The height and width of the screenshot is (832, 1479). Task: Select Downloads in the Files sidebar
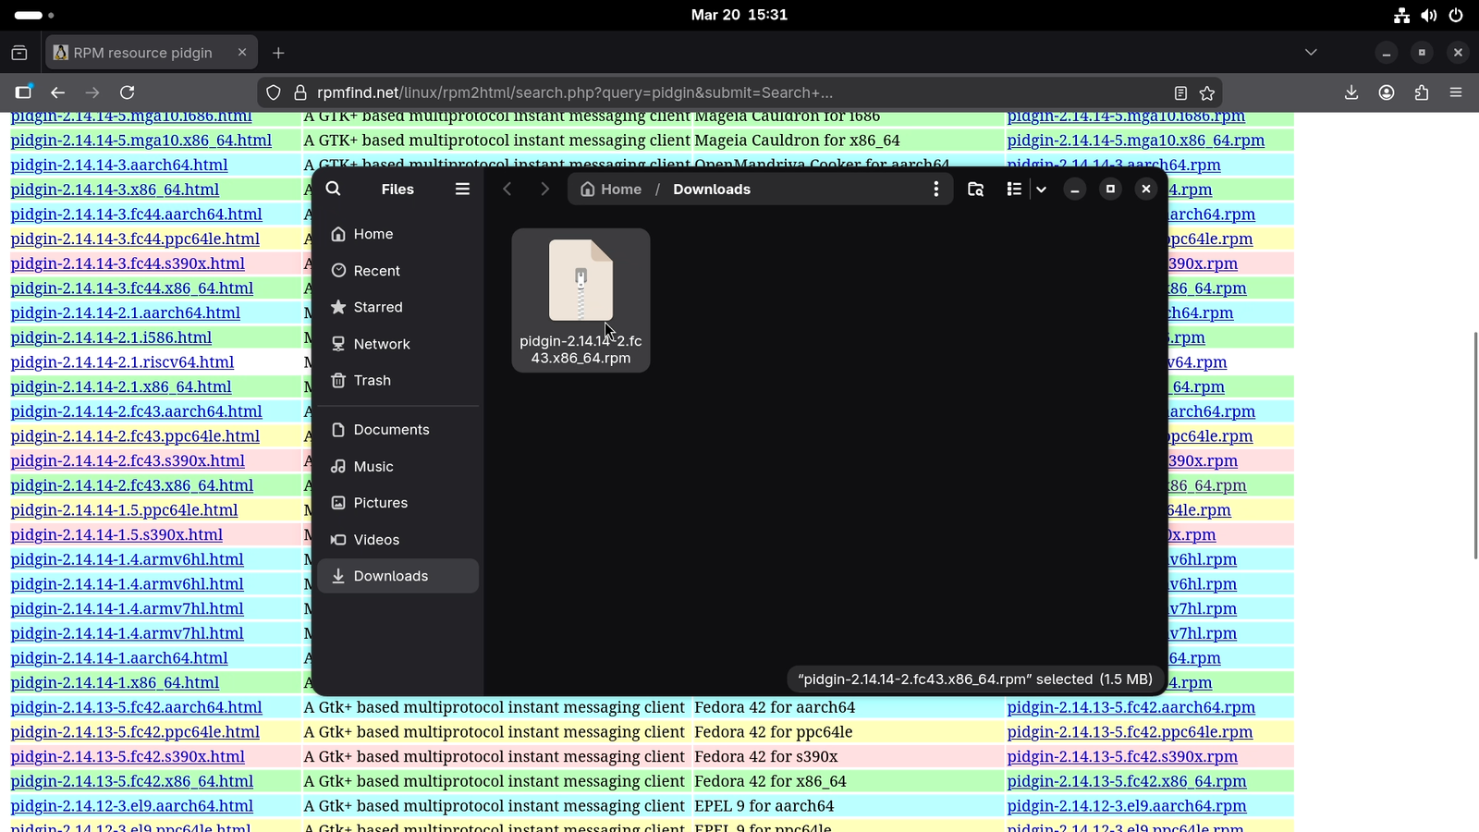point(397,576)
